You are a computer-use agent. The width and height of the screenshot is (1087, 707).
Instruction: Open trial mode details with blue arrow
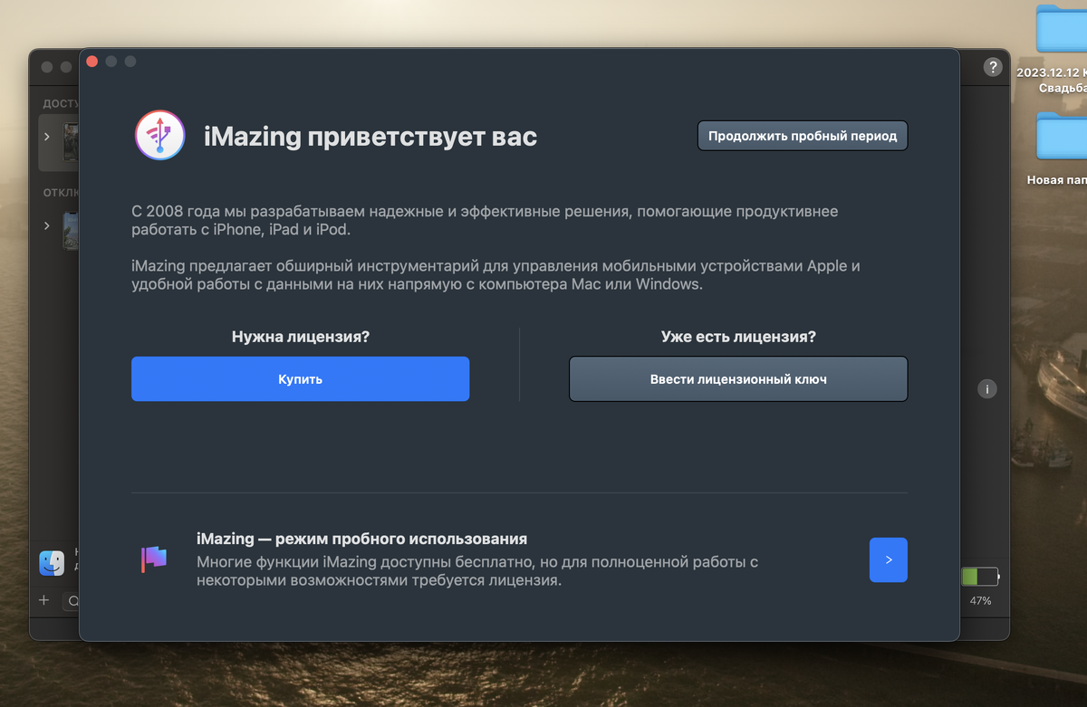pos(889,559)
